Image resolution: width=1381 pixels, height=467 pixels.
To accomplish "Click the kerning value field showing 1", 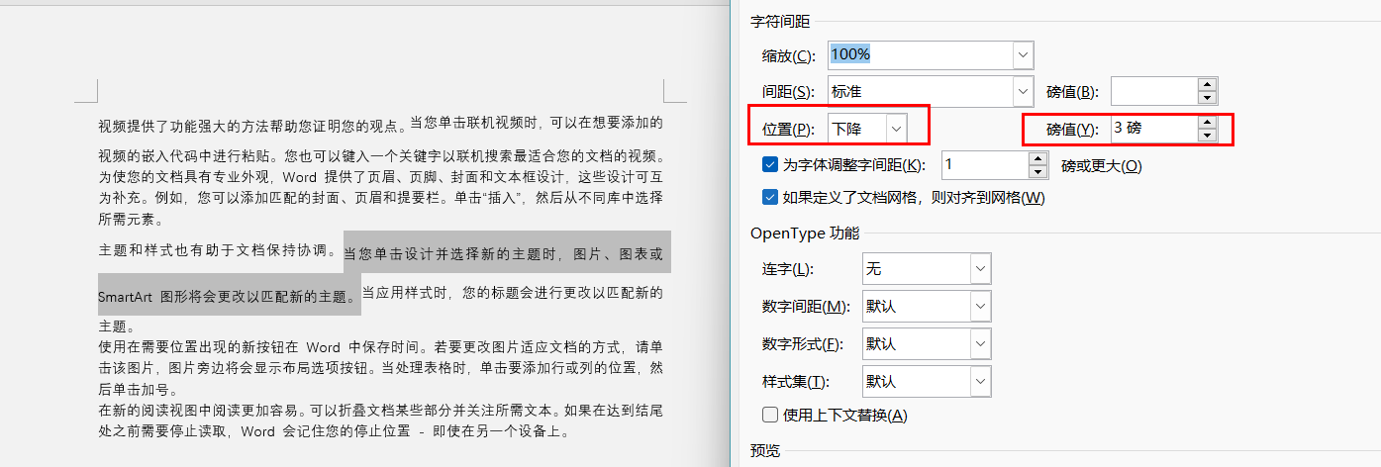I will coord(984,165).
